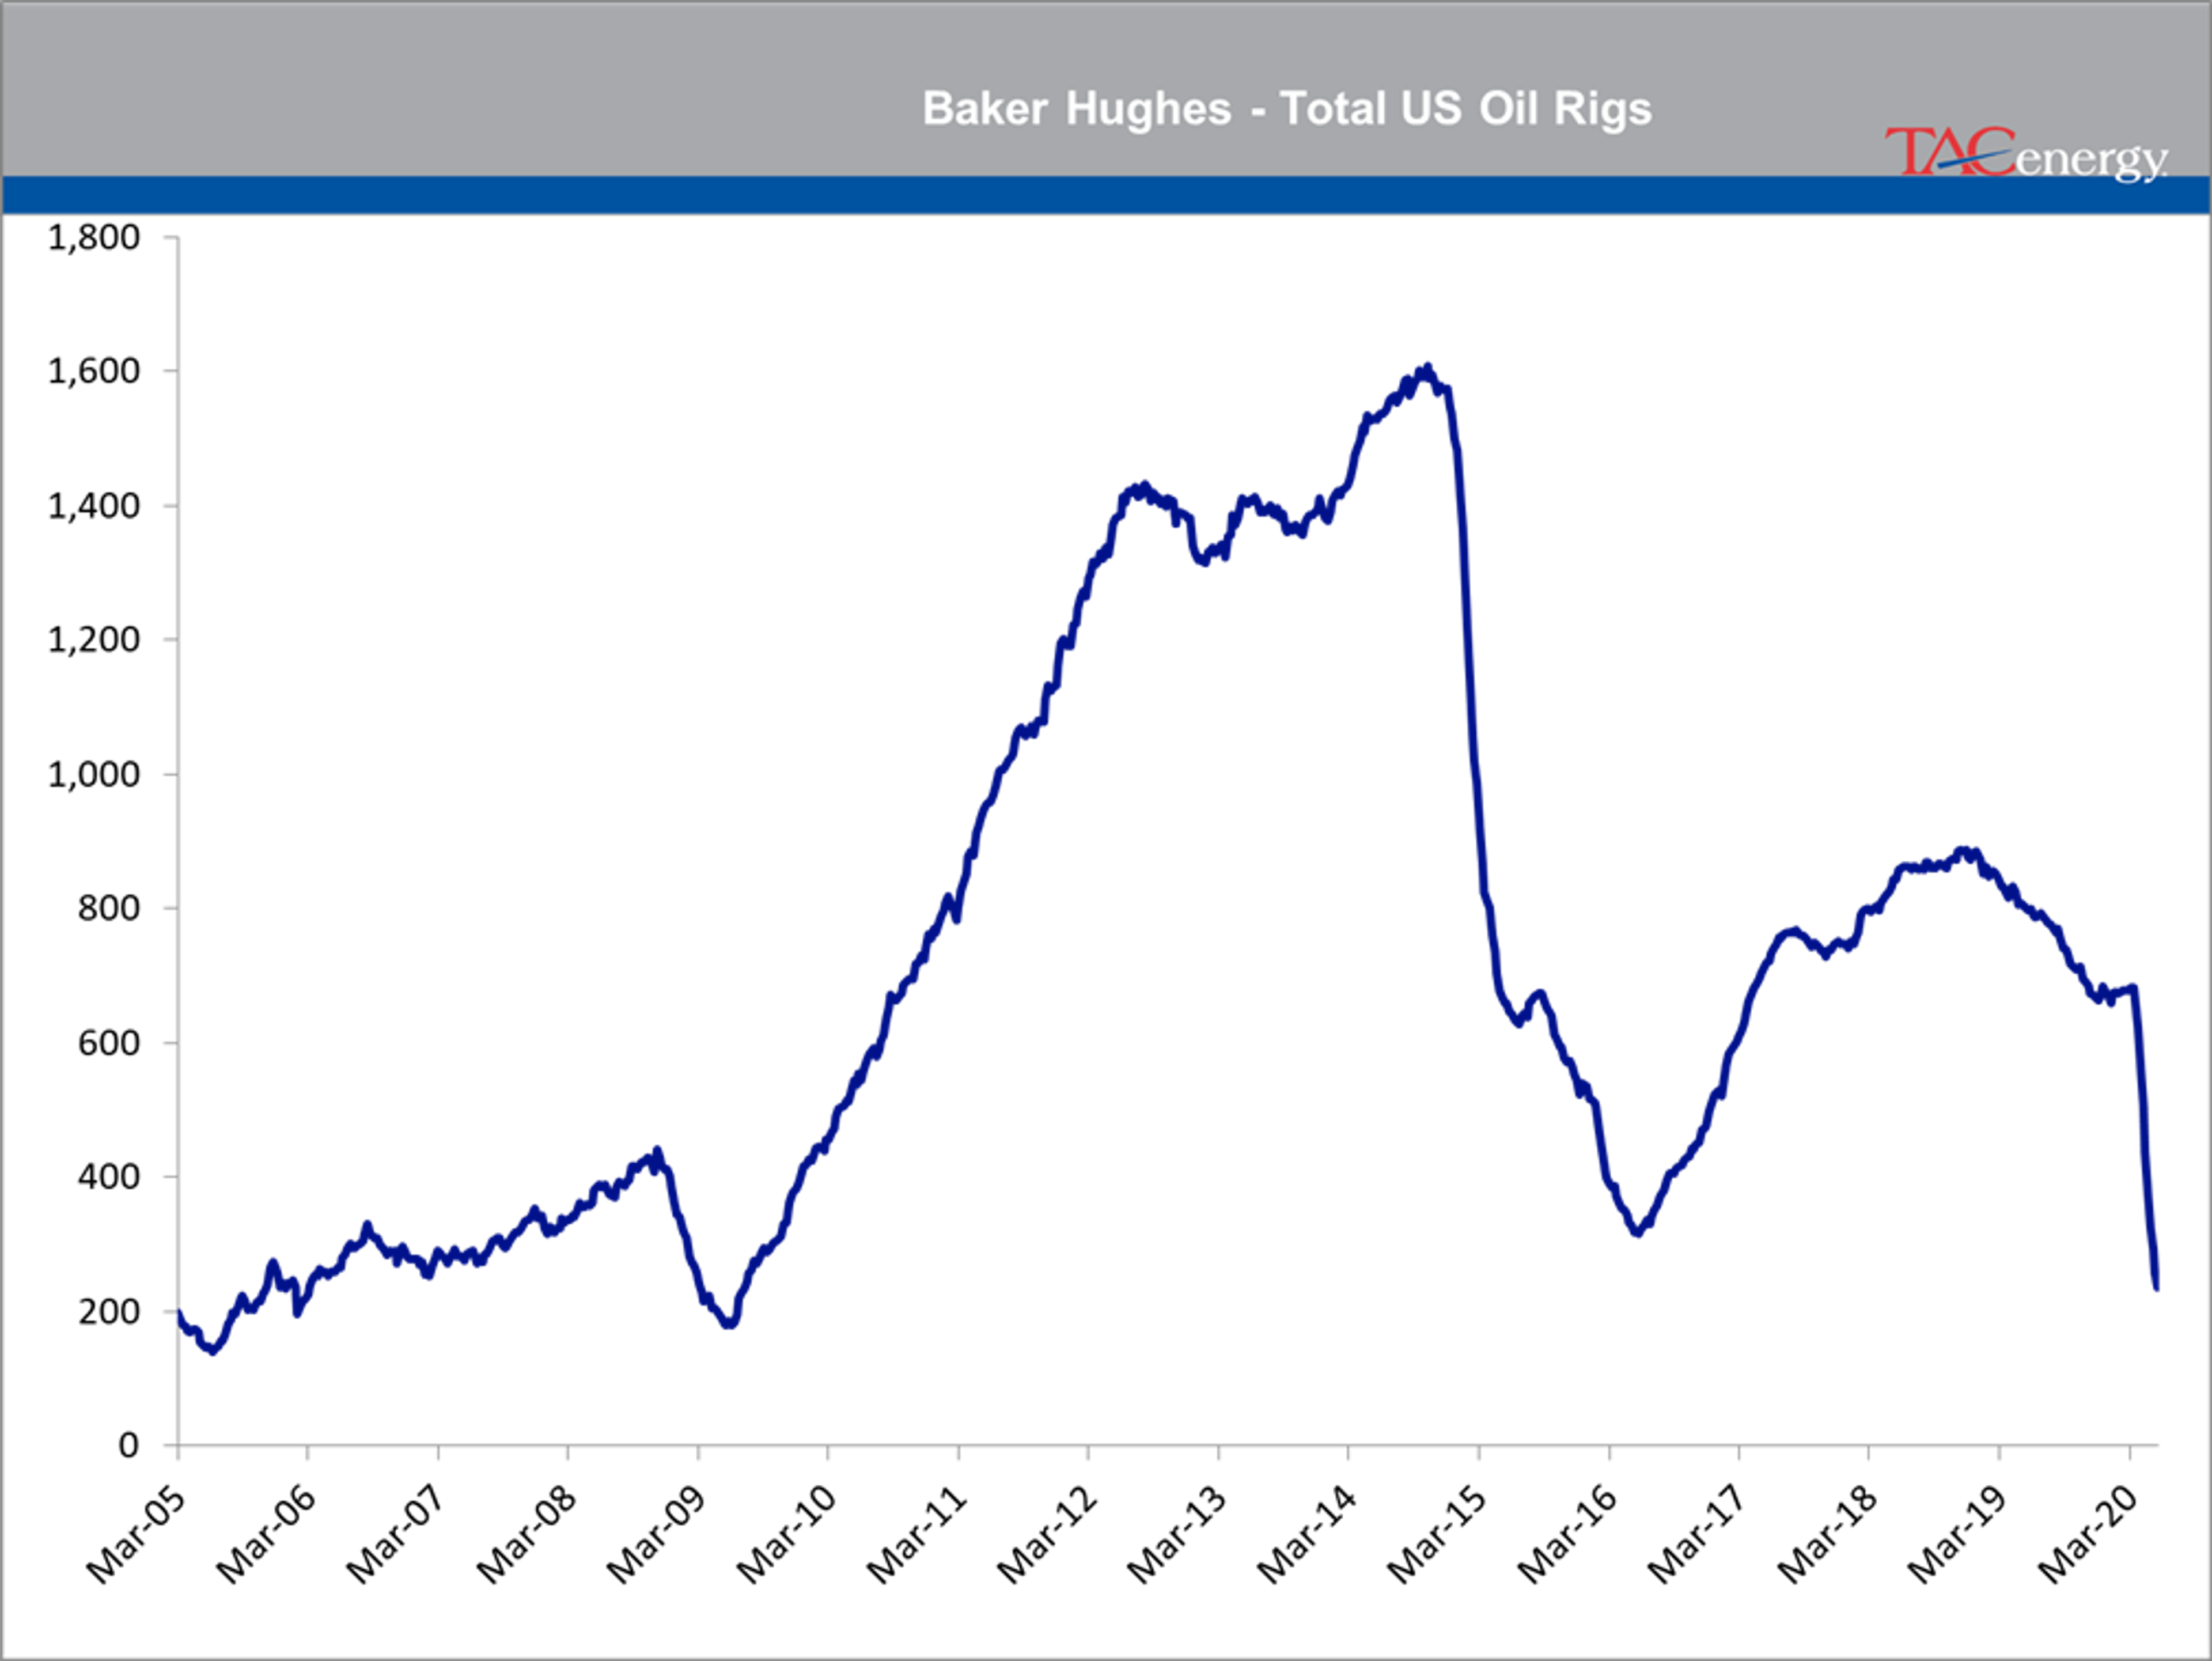
Task: Click the Mar-11 x-axis label
Action: coord(916,1535)
